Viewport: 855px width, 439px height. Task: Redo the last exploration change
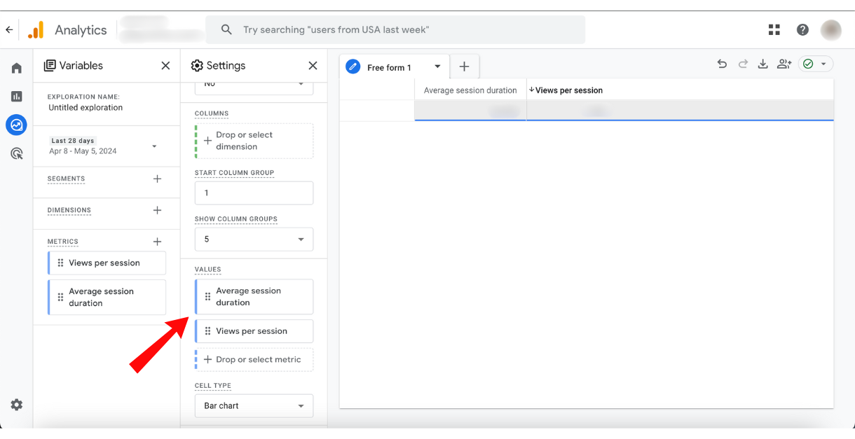pos(743,63)
